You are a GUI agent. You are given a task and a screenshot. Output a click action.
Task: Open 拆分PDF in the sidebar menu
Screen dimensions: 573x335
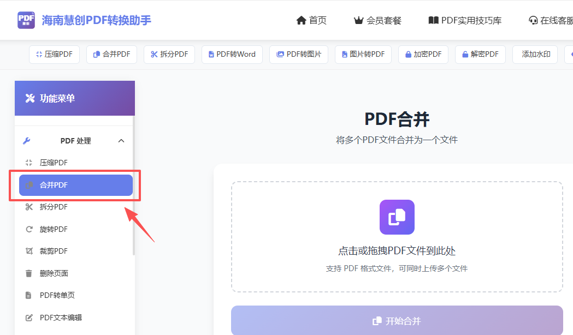click(x=75, y=207)
